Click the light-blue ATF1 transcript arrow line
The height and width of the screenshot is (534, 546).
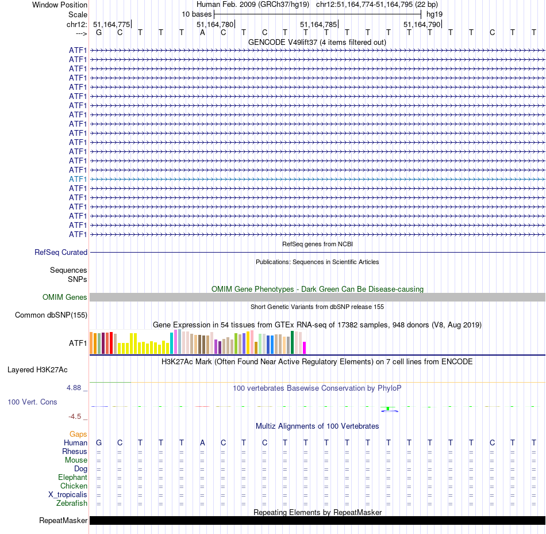317,179
